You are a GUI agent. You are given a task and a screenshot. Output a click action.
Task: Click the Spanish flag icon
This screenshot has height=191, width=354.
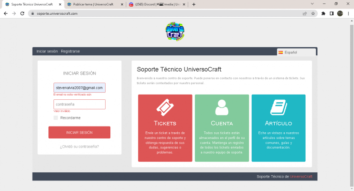coord(280,53)
